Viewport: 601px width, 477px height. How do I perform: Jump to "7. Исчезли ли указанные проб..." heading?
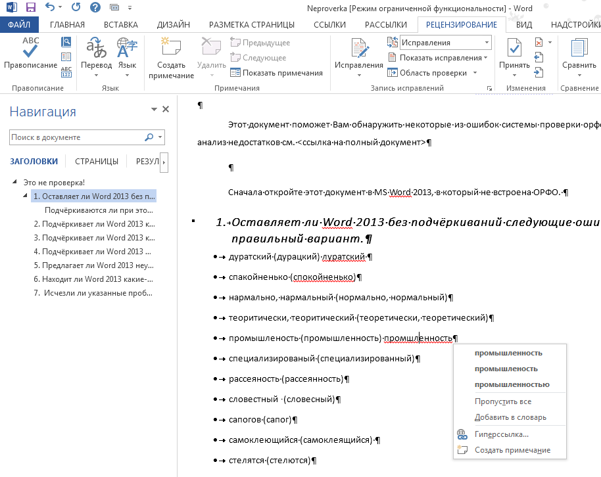pyautogui.click(x=93, y=293)
